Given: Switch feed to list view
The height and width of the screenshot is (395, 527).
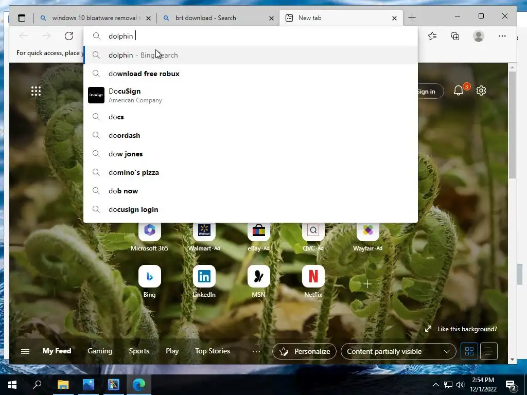Looking at the screenshot, I should 489,351.
